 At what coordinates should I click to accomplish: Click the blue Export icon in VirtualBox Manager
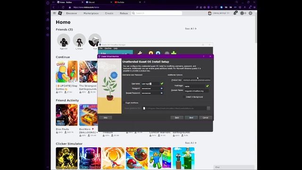pos(158,53)
